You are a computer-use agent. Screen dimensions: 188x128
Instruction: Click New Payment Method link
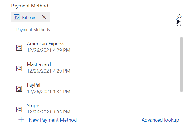point(53,120)
